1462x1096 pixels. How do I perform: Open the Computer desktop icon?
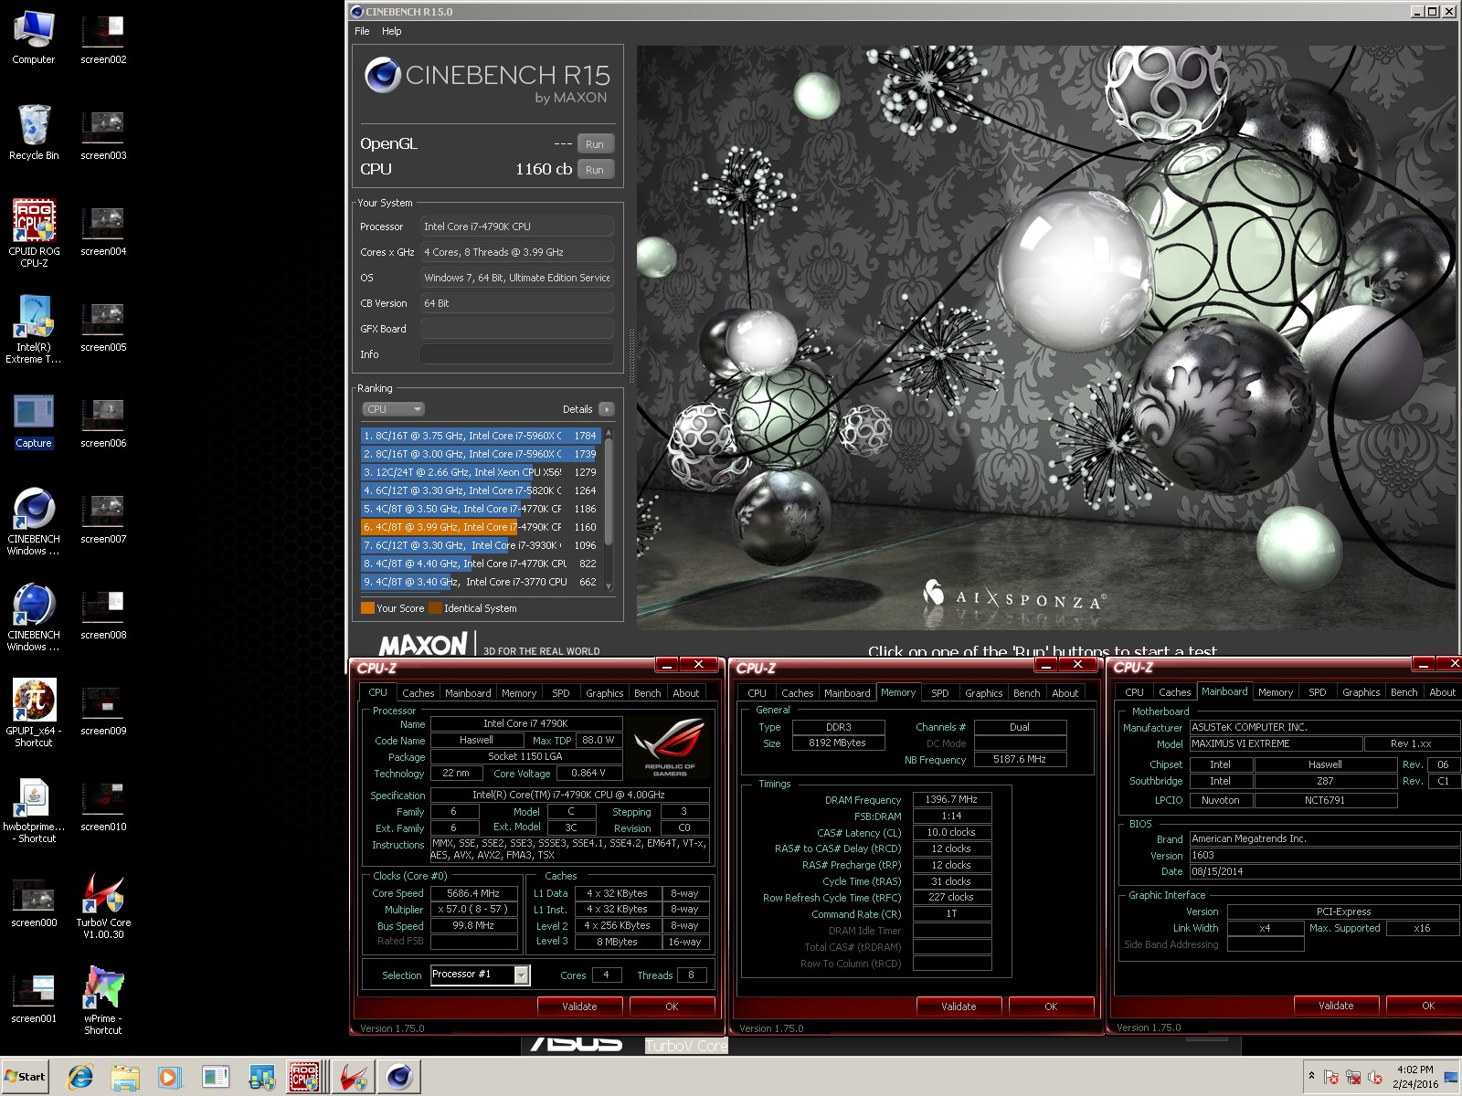coord(34,37)
